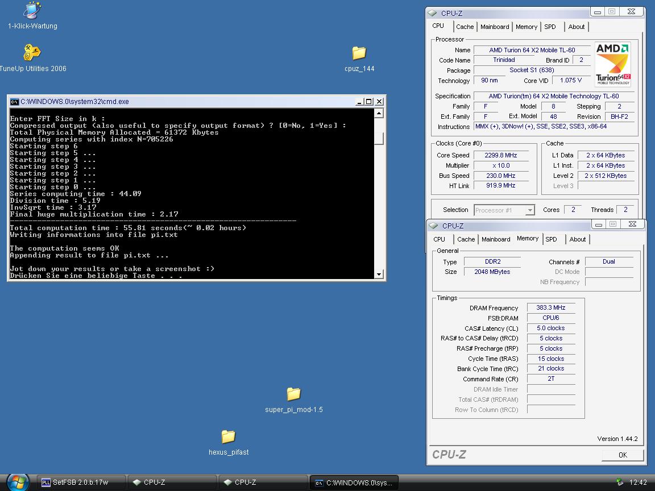Open the Processor #1 selection dropdown

[x=505, y=210]
